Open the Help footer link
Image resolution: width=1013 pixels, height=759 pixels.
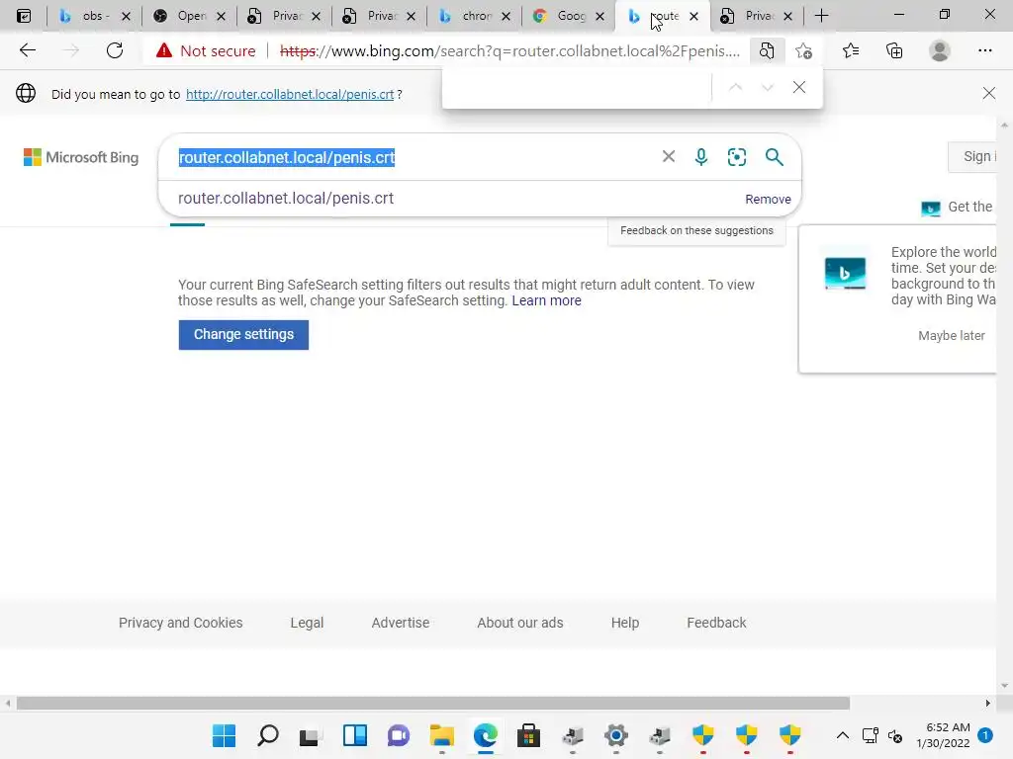(x=625, y=623)
